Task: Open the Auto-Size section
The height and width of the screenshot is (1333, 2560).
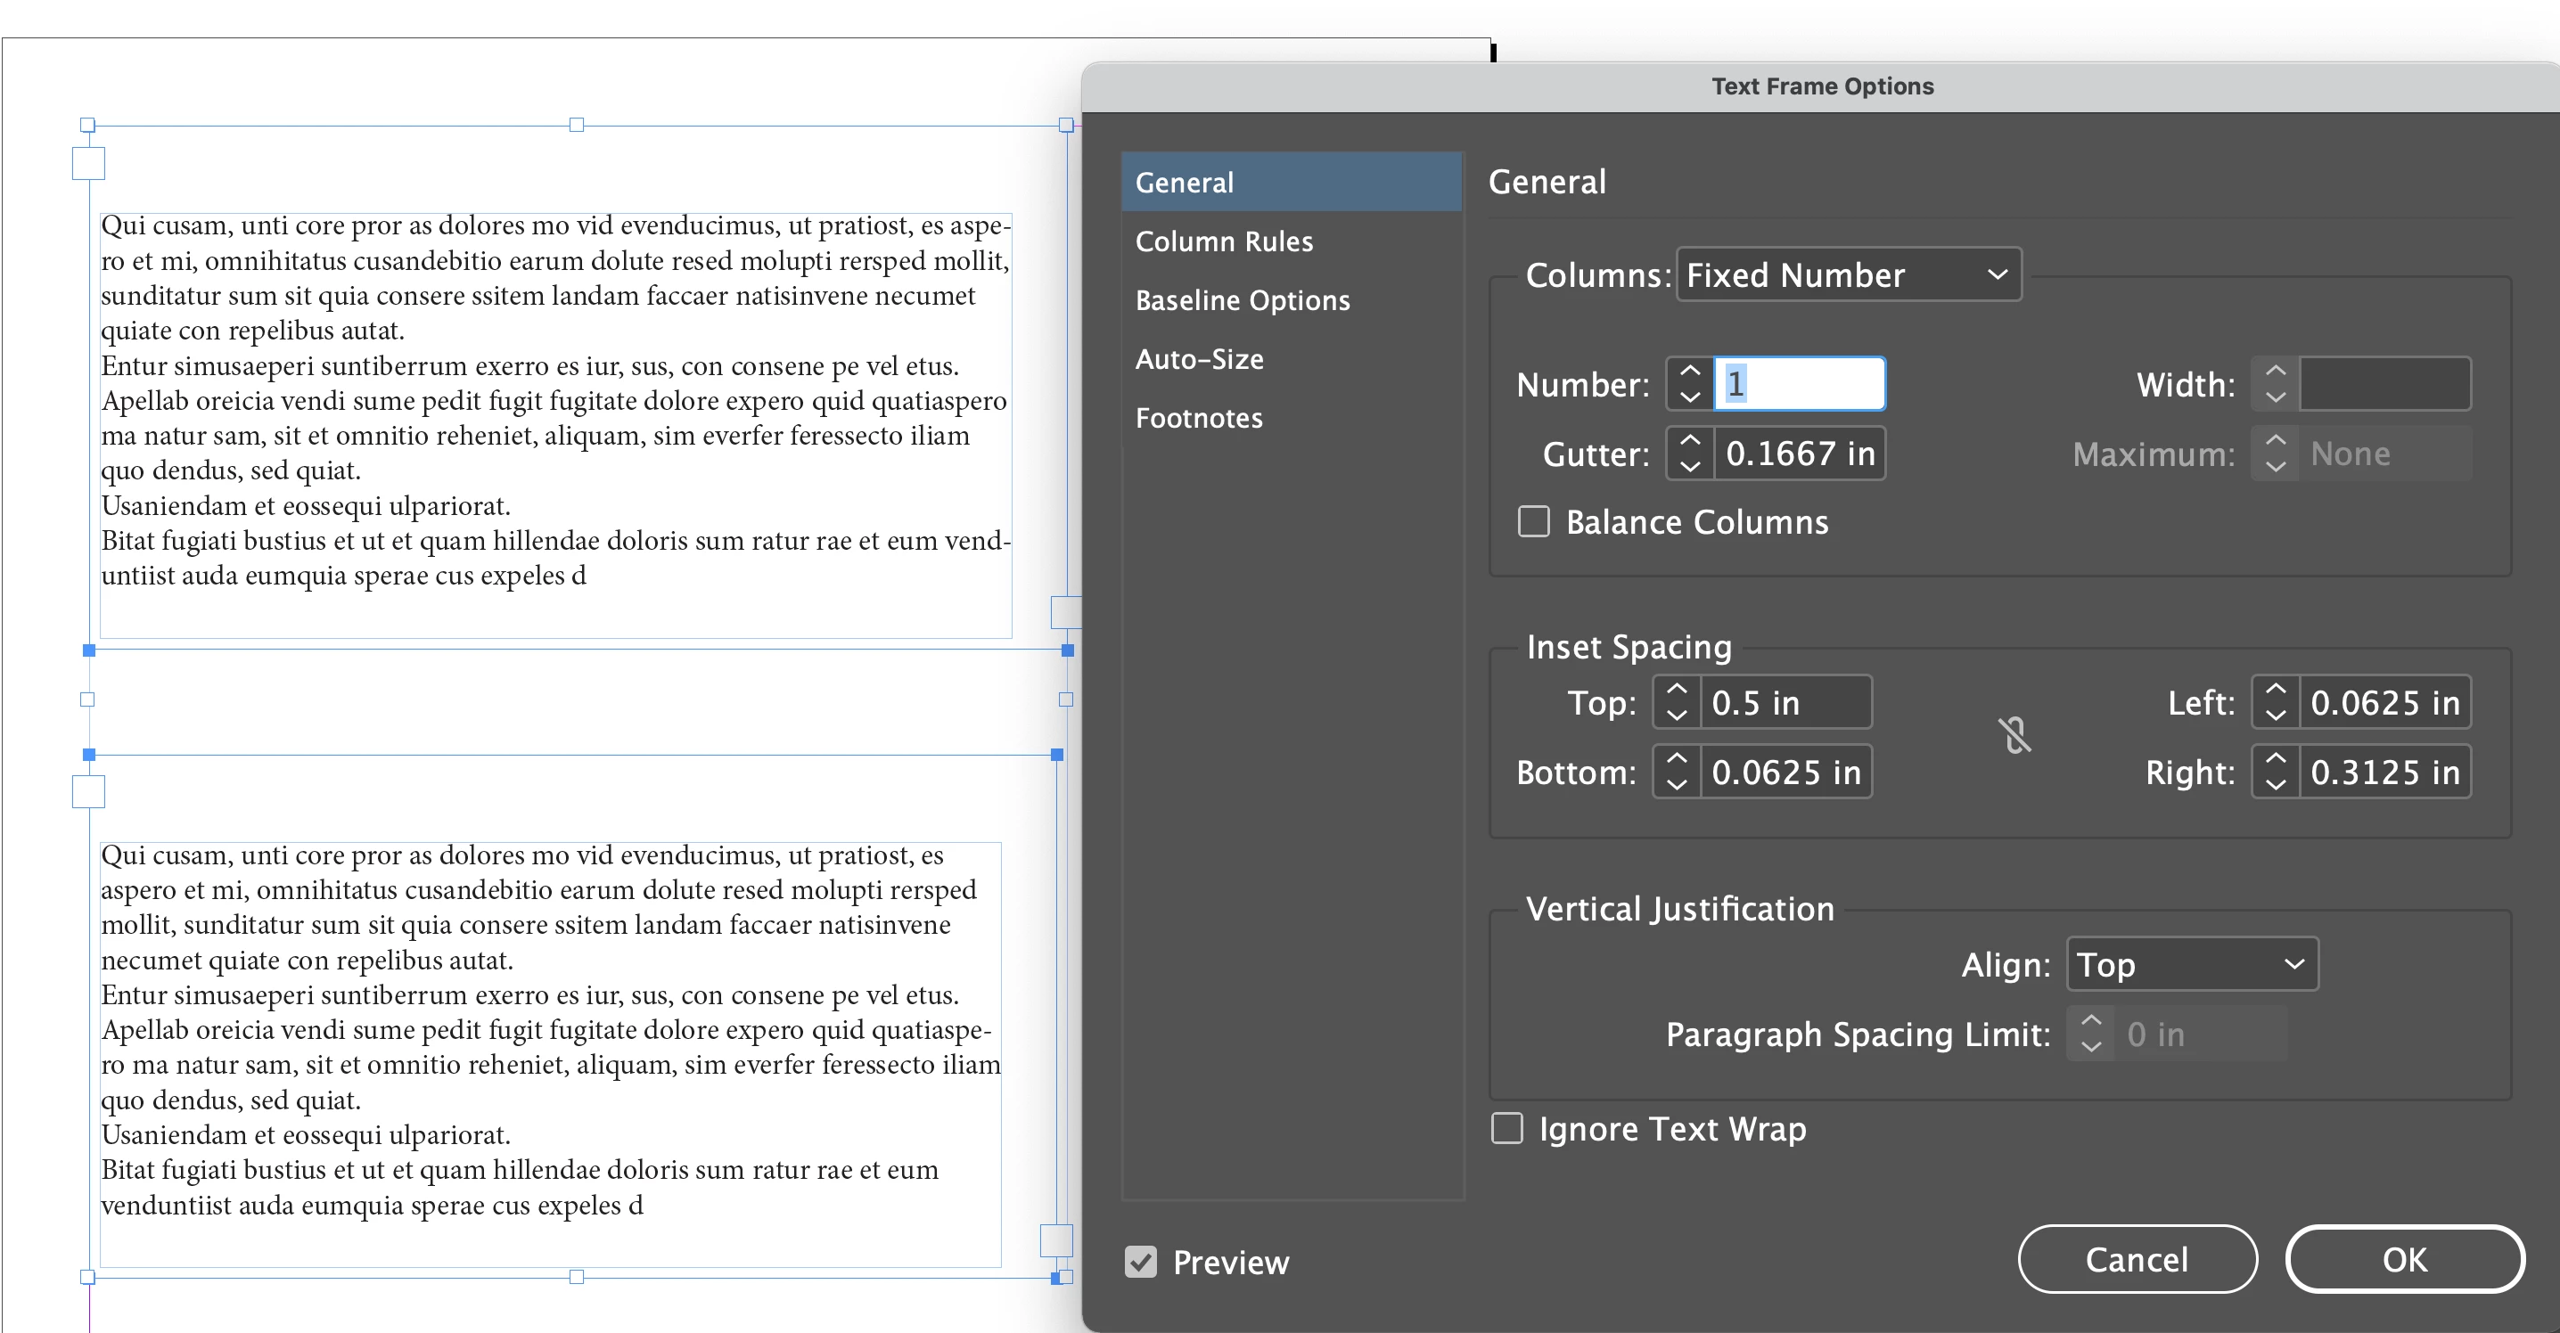Action: point(1200,358)
